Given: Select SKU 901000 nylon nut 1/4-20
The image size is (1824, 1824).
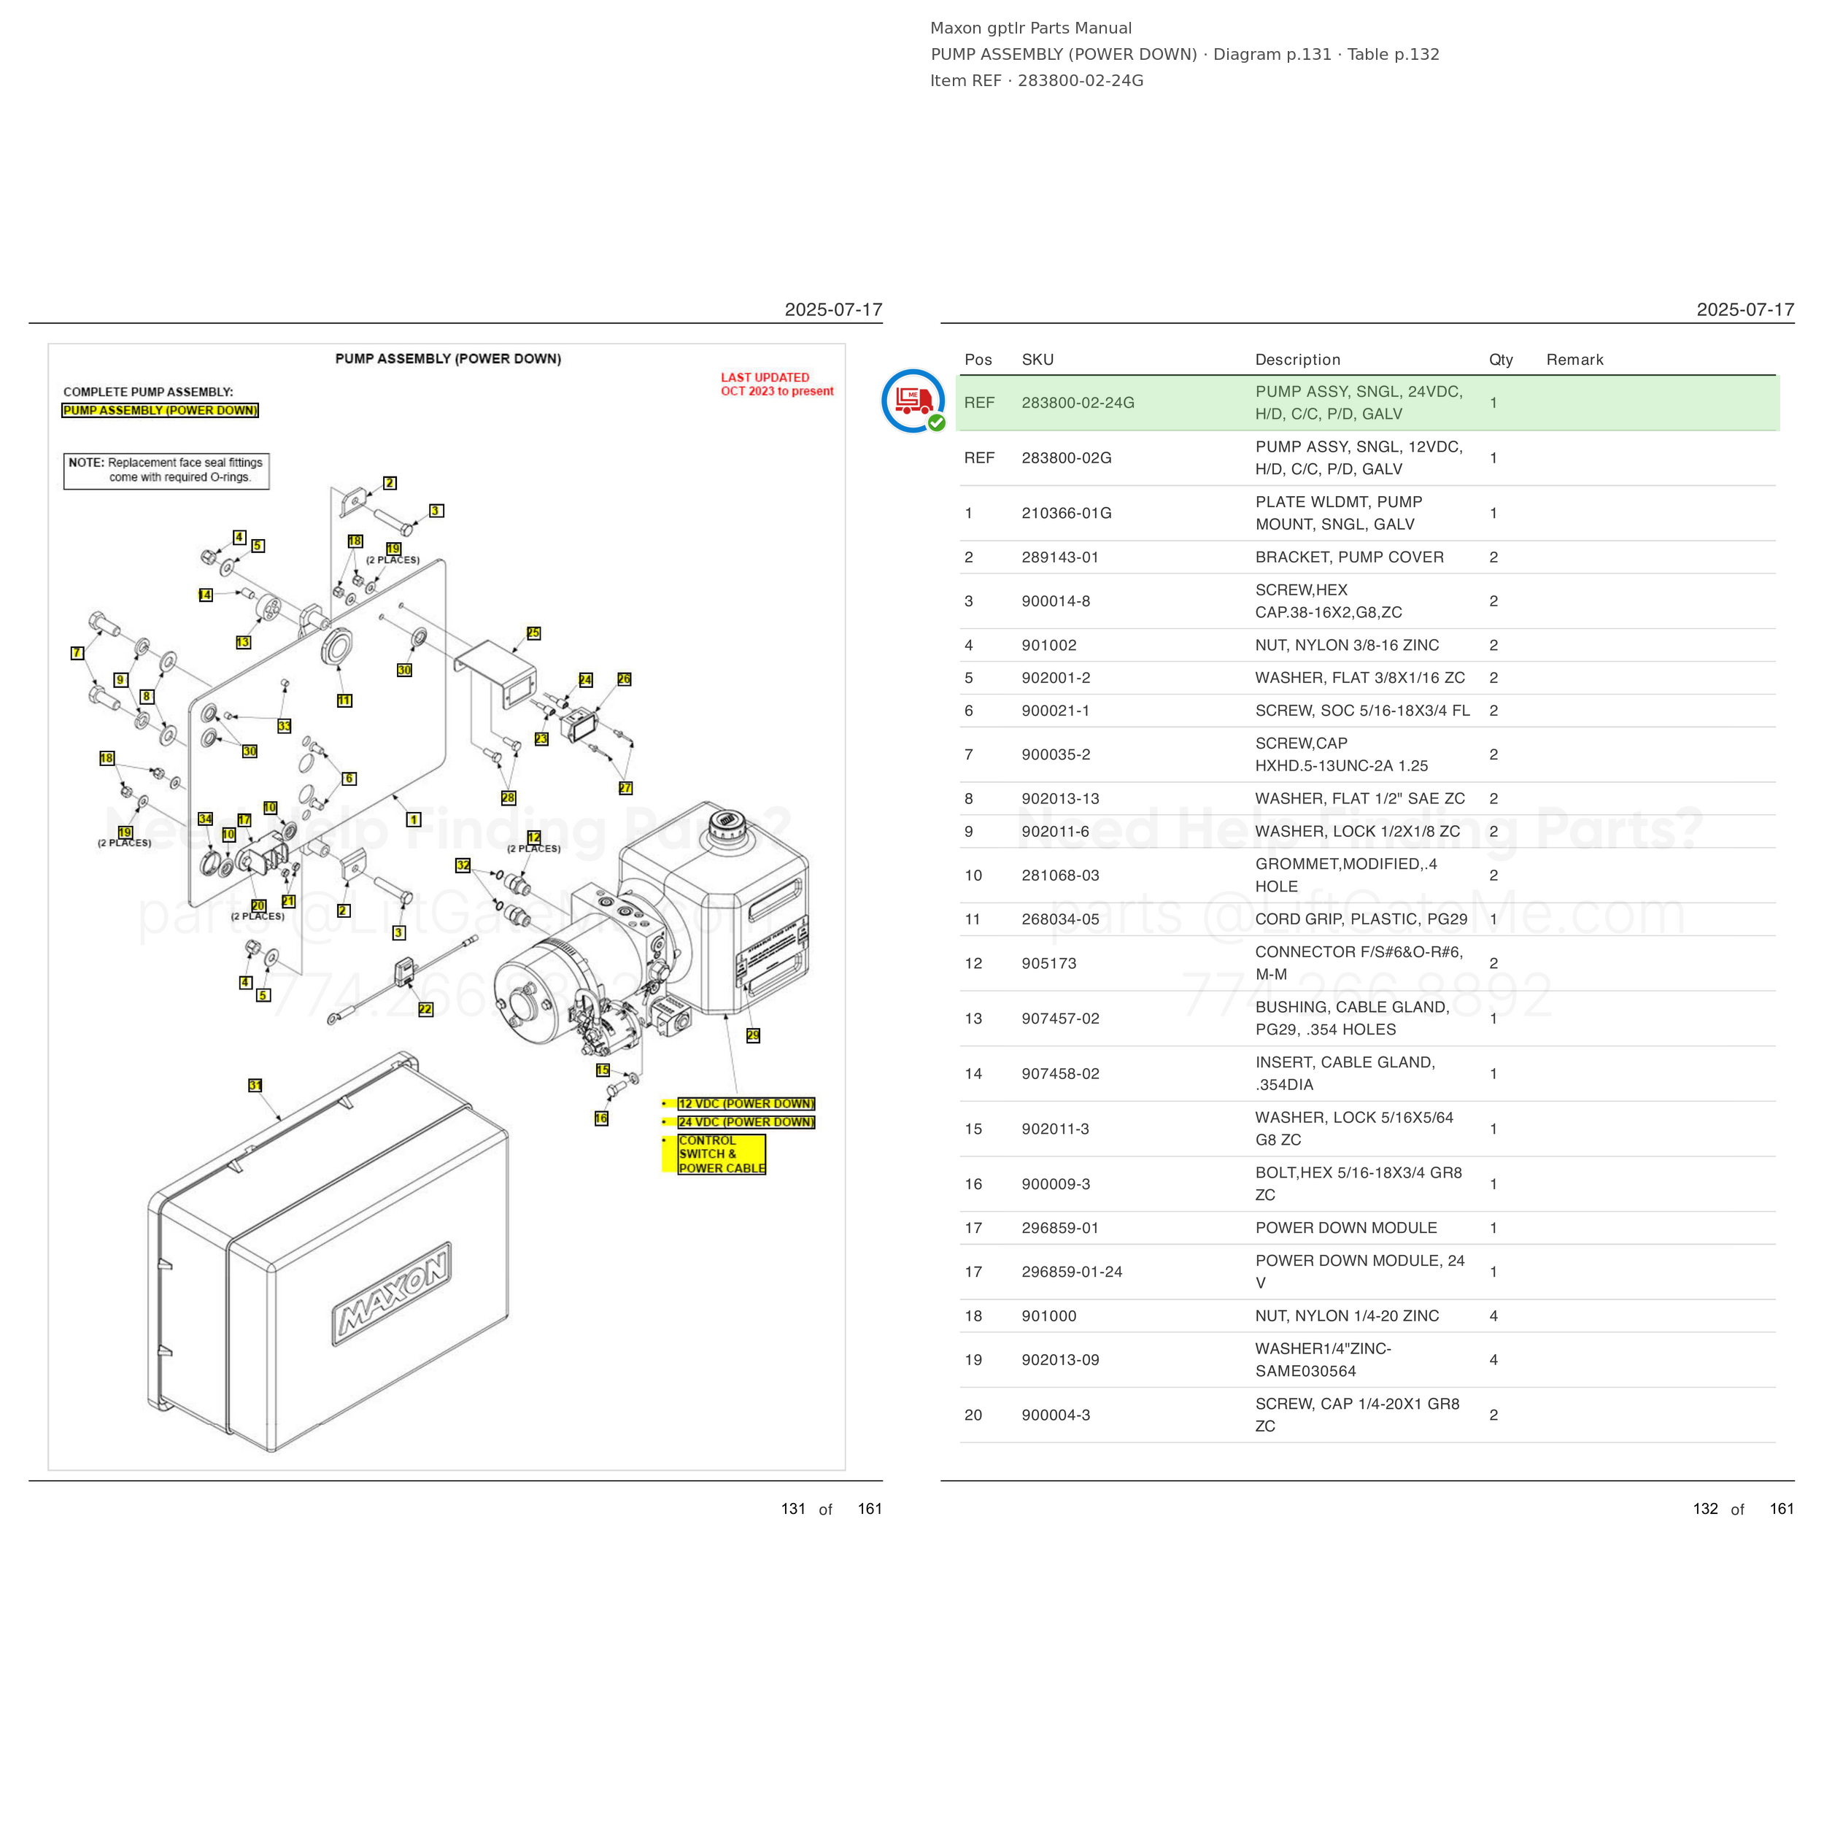Looking at the screenshot, I should click(x=1049, y=1316).
